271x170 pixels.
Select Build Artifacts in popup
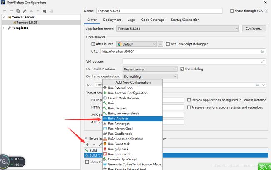[x=133, y=119]
